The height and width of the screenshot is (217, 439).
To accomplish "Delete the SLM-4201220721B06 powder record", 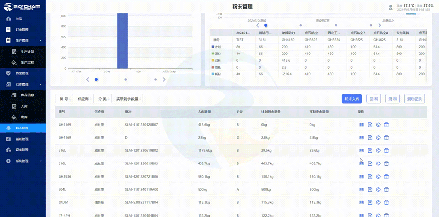I will (x=386, y=177).
